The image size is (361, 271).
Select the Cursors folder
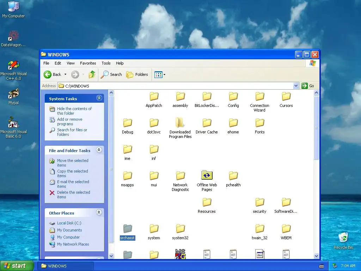(286, 100)
